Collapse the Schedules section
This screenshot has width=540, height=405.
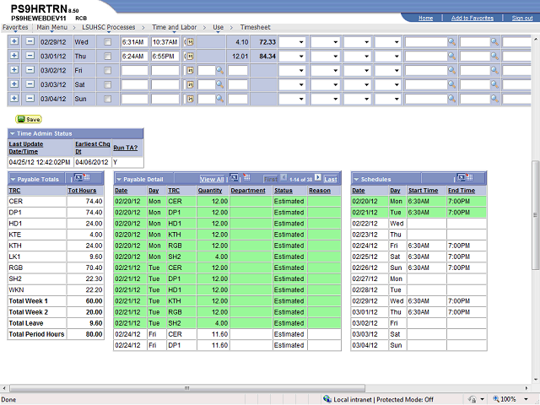tap(356, 180)
